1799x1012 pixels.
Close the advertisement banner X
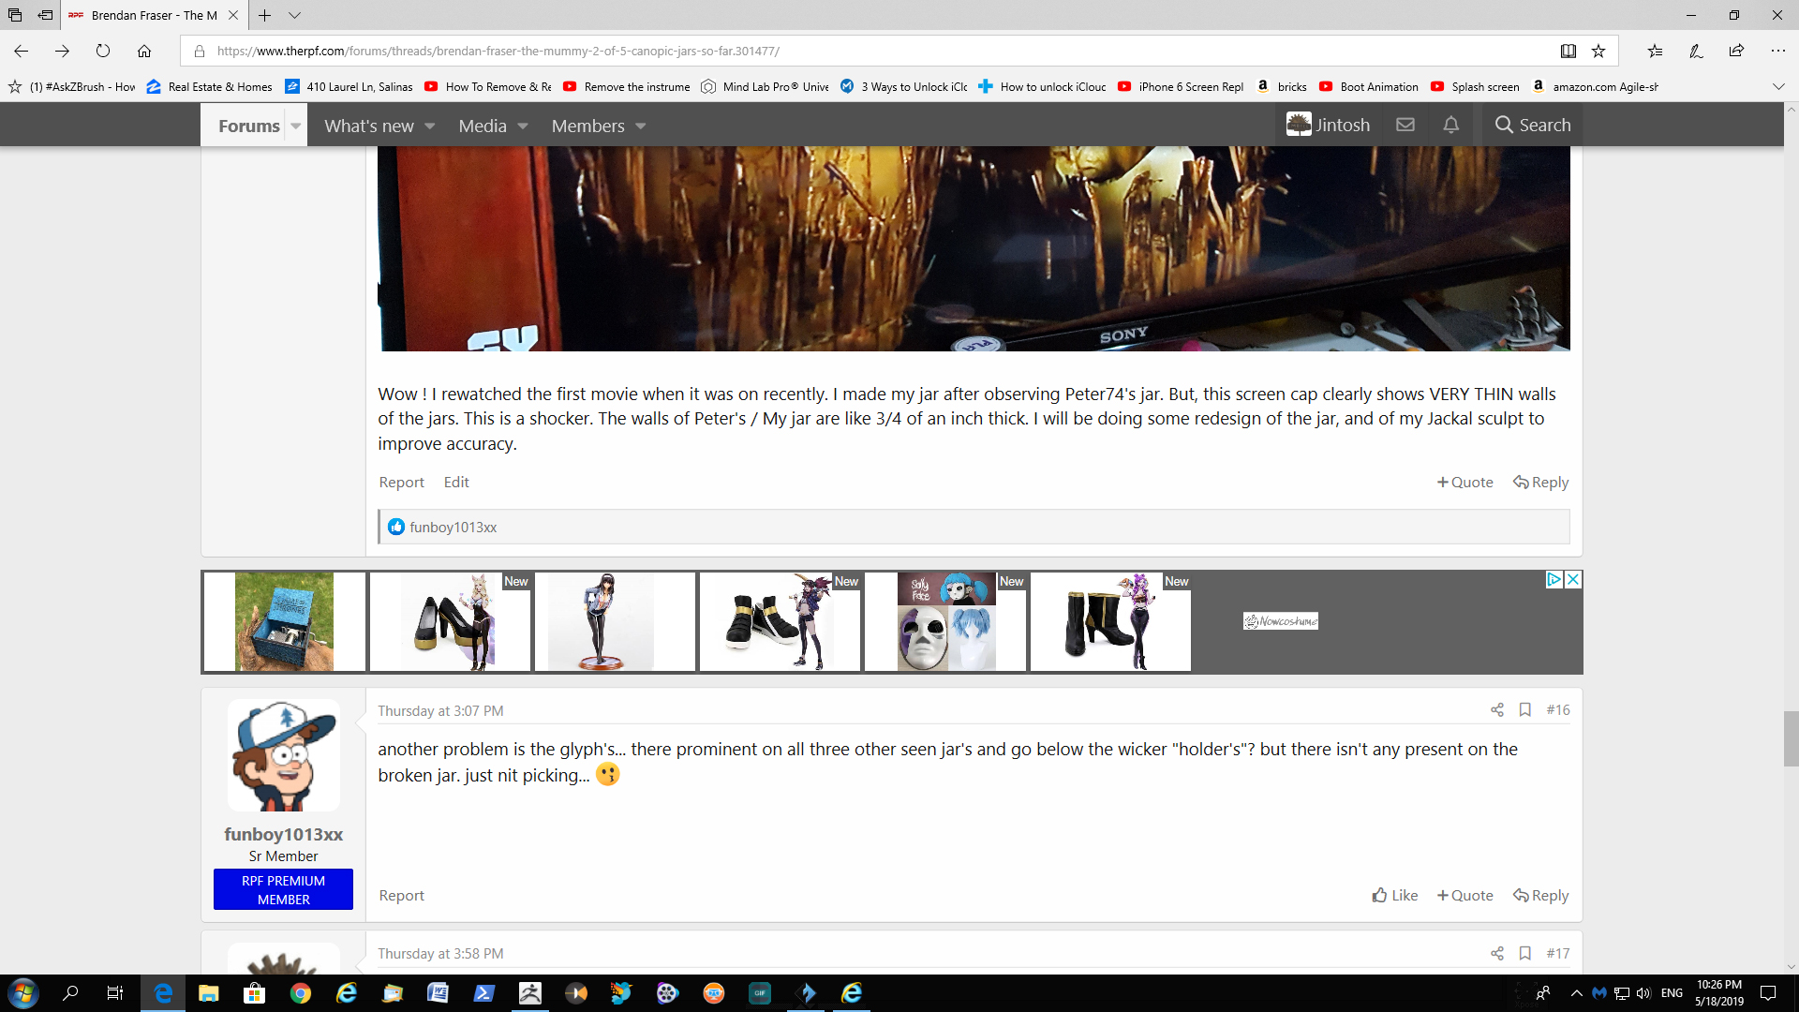point(1573,579)
